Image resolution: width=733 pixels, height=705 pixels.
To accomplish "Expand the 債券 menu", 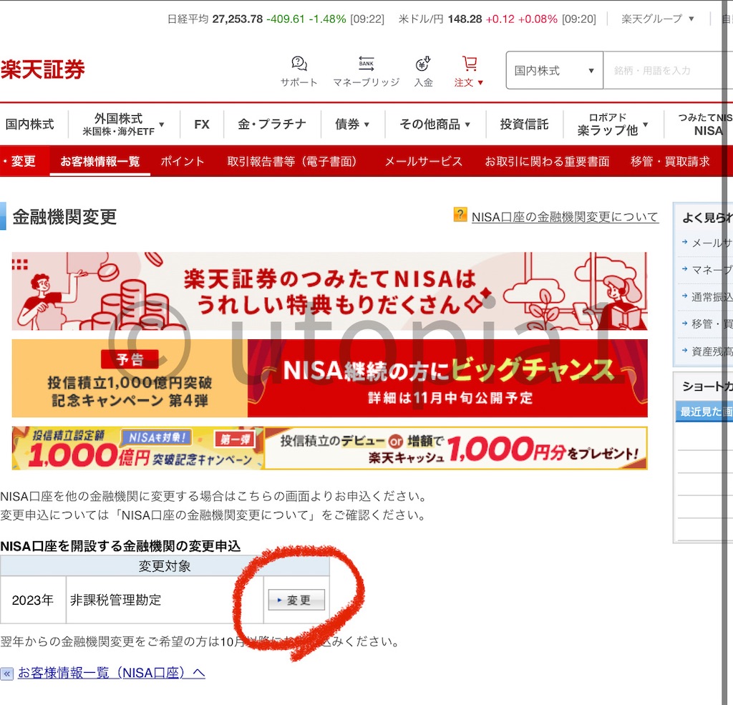I will point(352,125).
